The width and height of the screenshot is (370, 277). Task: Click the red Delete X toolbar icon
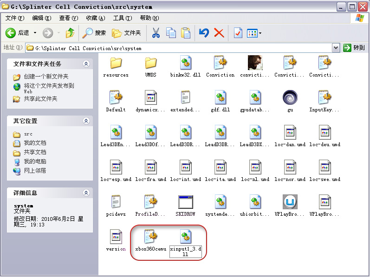point(219,33)
